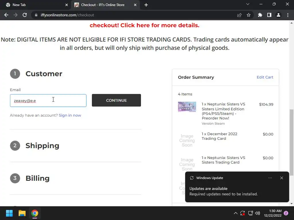This screenshot has width=294, height=220.
Task: Click scrollbar down arrow
Action: tap(291, 204)
